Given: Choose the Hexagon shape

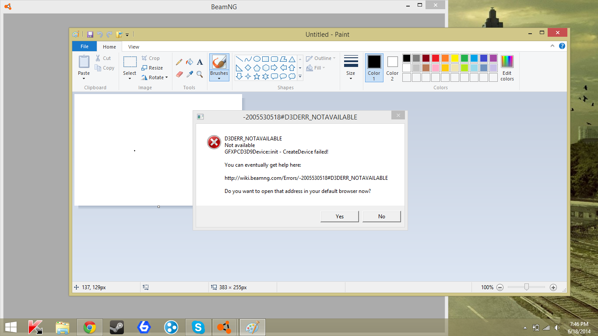Looking at the screenshot, I should tap(265, 68).
